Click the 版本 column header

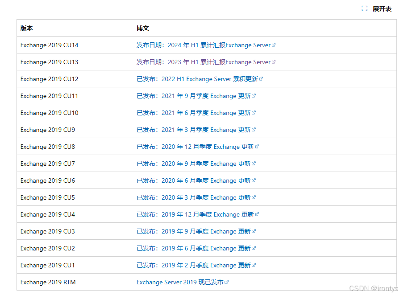coord(26,28)
